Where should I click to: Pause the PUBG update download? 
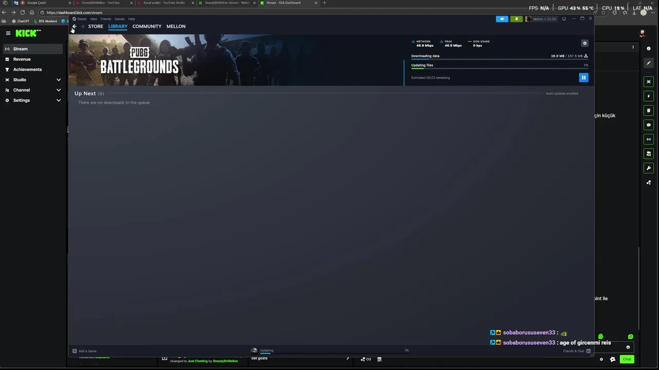583,78
